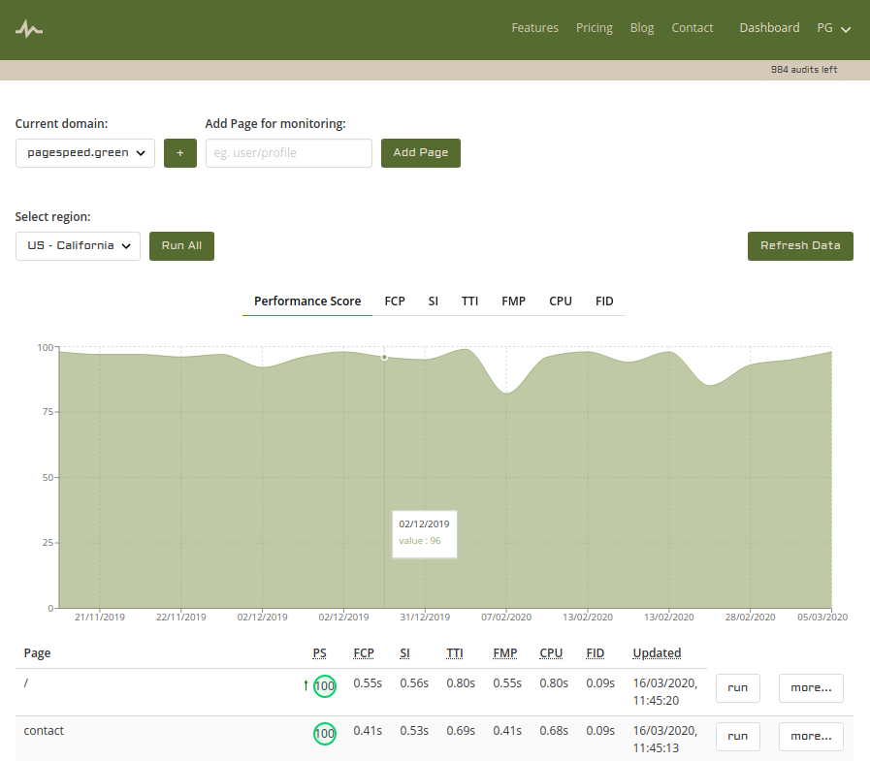Focus the Add Page for monitoring input
870x761 pixels.
point(289,153)
